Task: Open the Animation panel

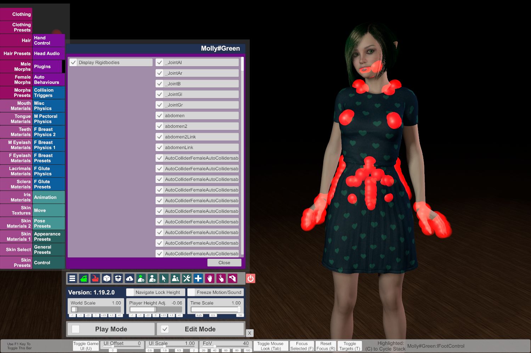Action: coord(48,197)
